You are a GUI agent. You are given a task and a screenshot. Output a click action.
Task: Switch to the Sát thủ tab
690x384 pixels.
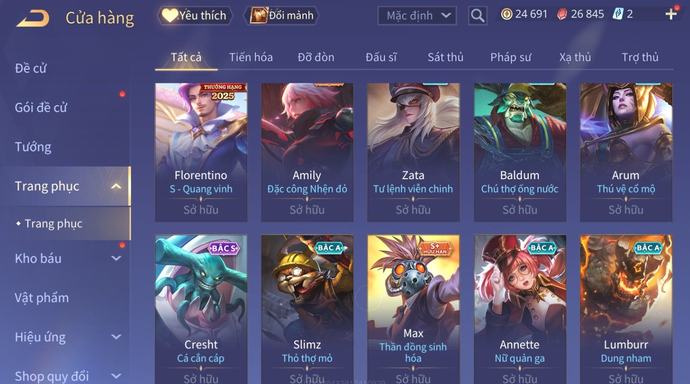tap(445, 57)
